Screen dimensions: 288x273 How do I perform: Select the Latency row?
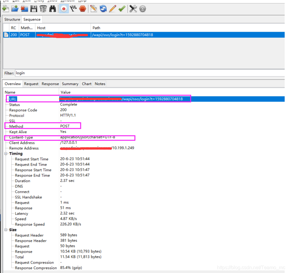click(x=144, y=213)
